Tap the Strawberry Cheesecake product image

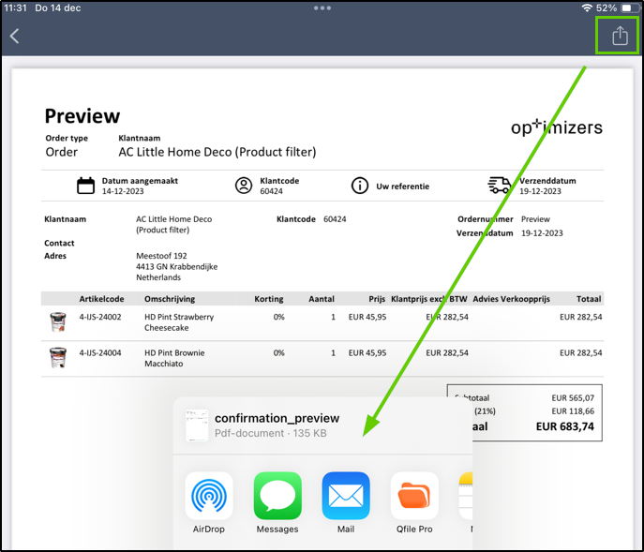(58, 322)
